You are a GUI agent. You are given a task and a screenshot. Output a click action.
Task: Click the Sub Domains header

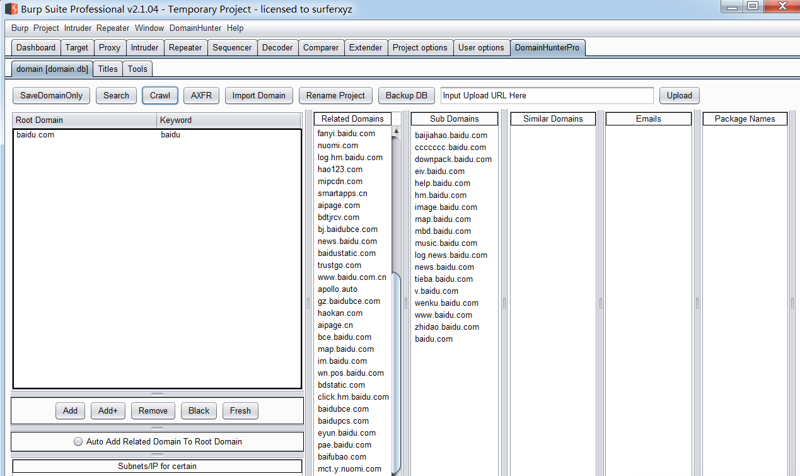pyautogui.click(x=455, y=119)
